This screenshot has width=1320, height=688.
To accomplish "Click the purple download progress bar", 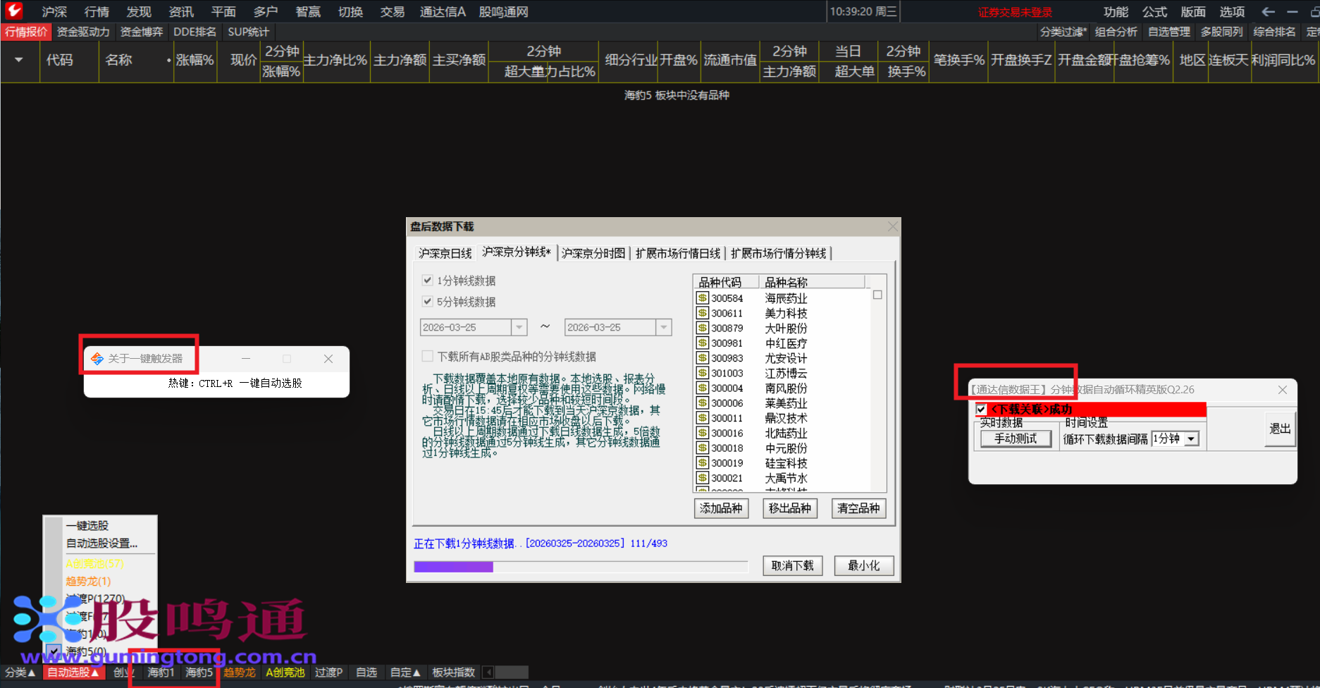I will click(453, 567).
